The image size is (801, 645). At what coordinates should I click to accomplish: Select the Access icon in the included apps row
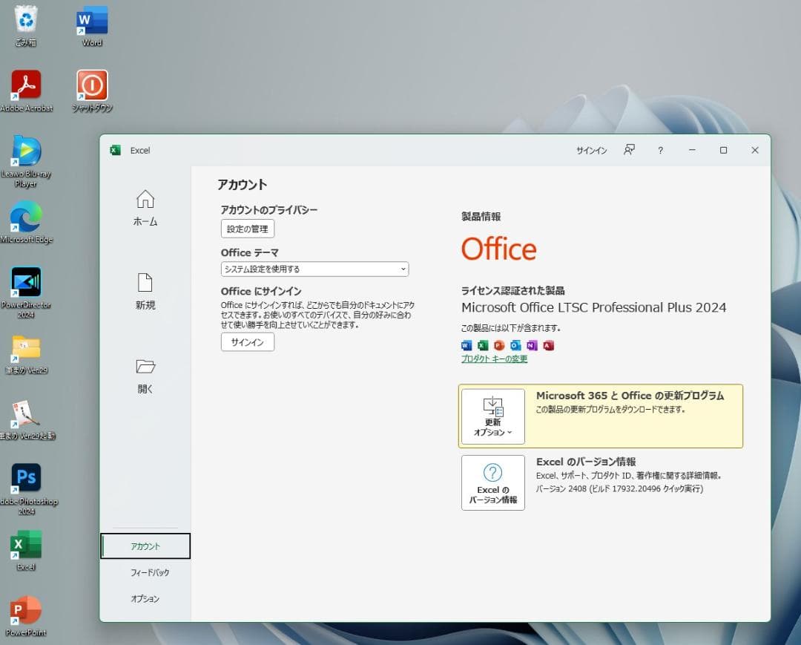pos(549,345)
